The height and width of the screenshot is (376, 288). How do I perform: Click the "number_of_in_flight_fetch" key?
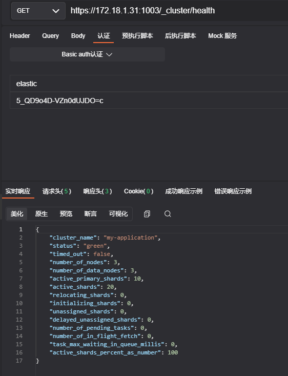click(x=95, y=336)
